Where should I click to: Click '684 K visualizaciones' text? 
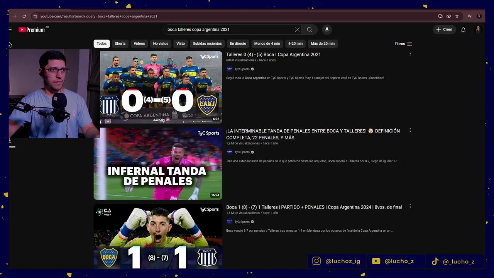pos(241,60)
